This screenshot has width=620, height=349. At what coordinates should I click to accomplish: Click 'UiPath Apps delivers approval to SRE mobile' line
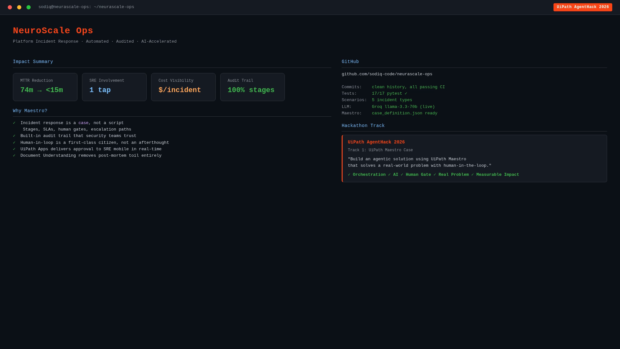(91, 149)
